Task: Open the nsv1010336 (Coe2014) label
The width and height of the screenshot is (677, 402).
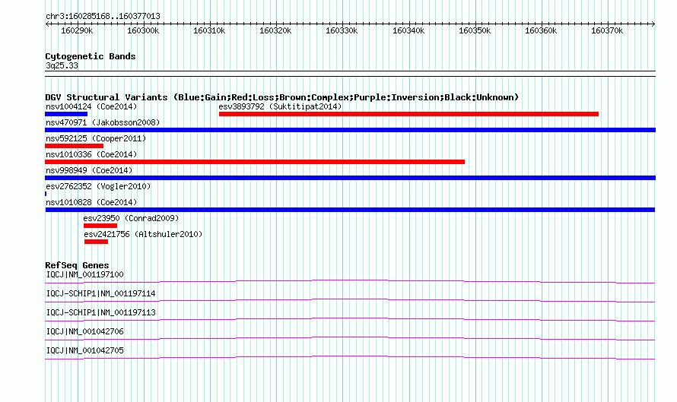Action: click(x=91, y=154)
